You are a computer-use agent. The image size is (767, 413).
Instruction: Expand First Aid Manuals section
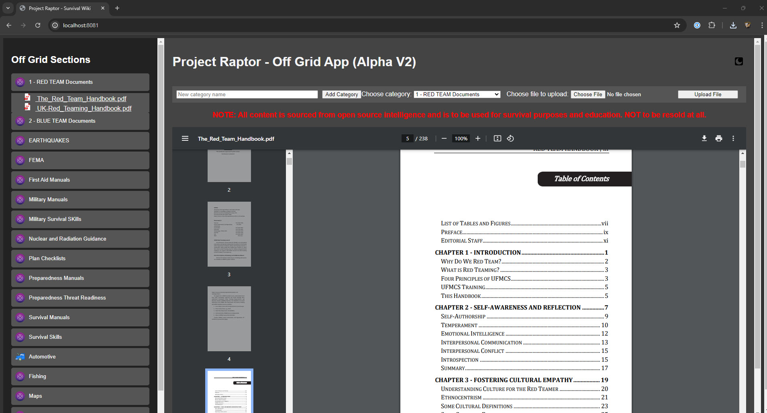(x=80, y=180)
